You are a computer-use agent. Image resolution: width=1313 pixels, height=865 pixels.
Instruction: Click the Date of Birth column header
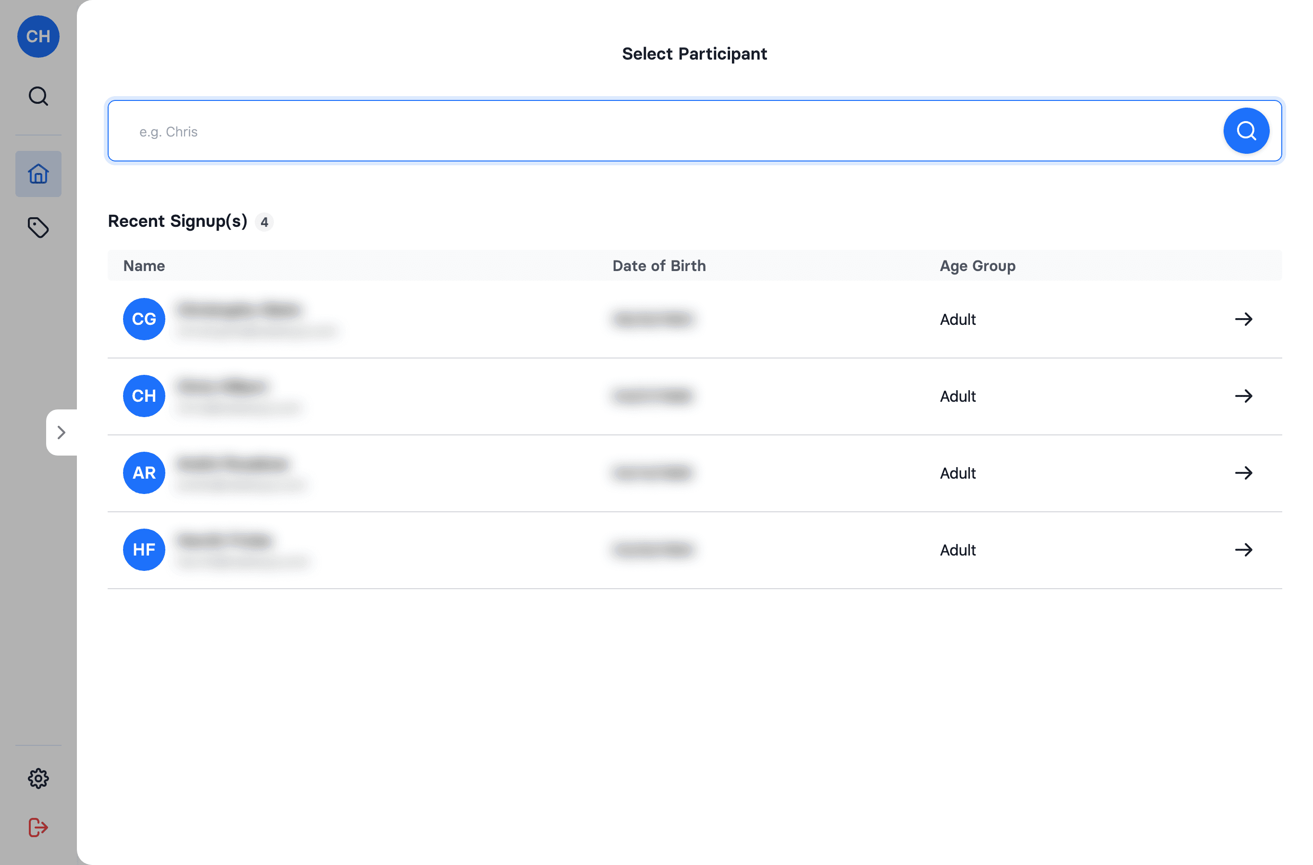point(659,266)
